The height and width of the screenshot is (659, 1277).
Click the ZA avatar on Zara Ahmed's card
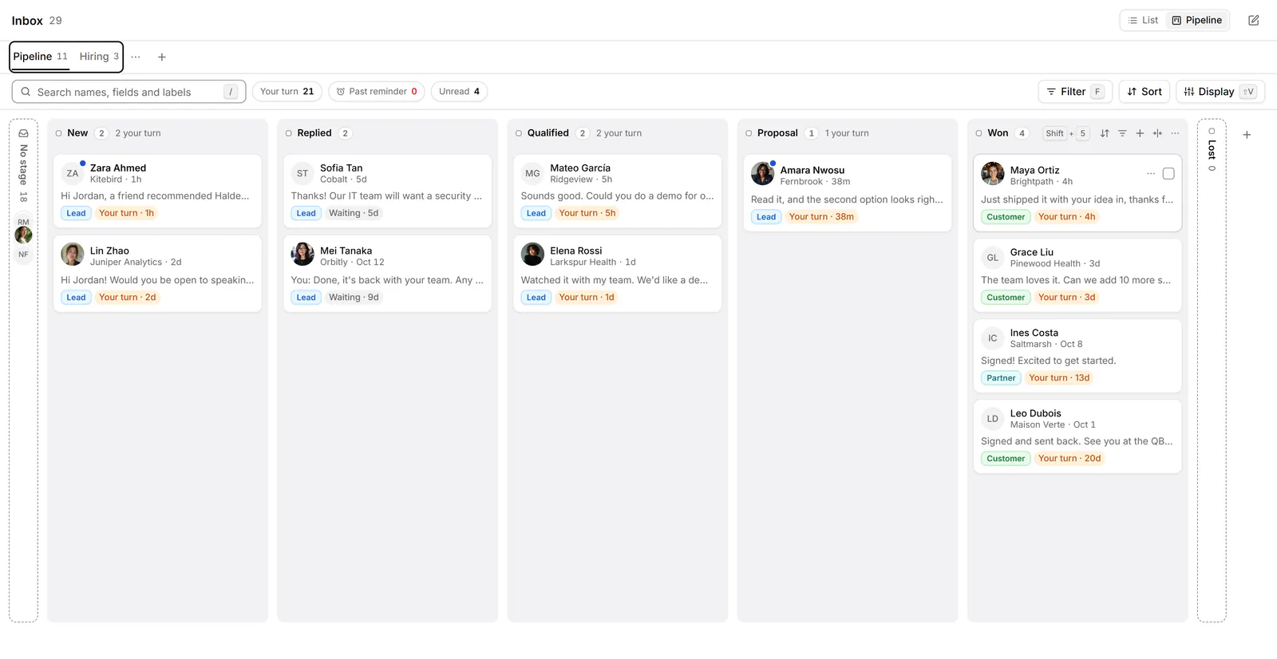point(73,173)
